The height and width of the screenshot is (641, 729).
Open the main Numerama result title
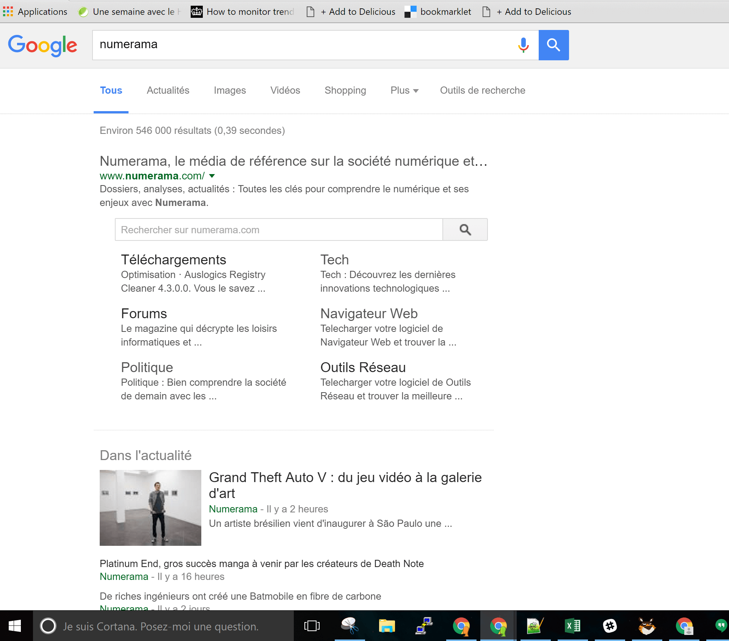[x=293, y=161]
